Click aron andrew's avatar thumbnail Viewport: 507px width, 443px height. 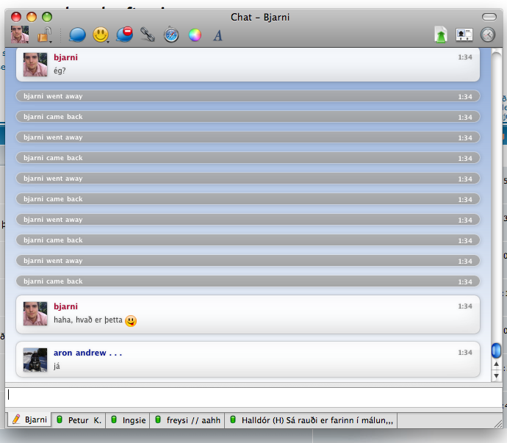[35, 359]
